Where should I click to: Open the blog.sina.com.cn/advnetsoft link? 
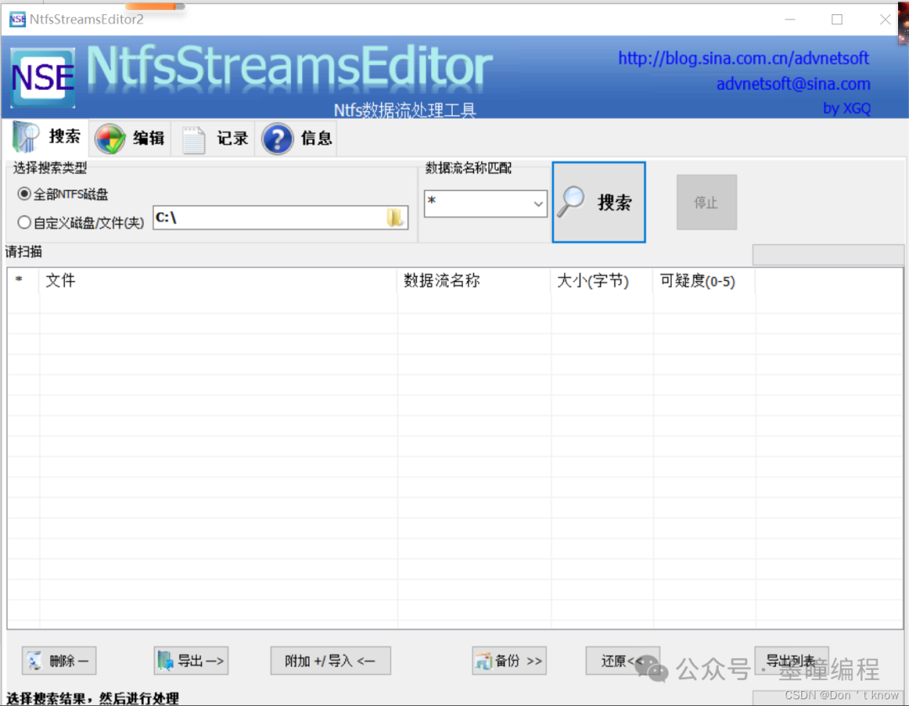coord(743,58)
